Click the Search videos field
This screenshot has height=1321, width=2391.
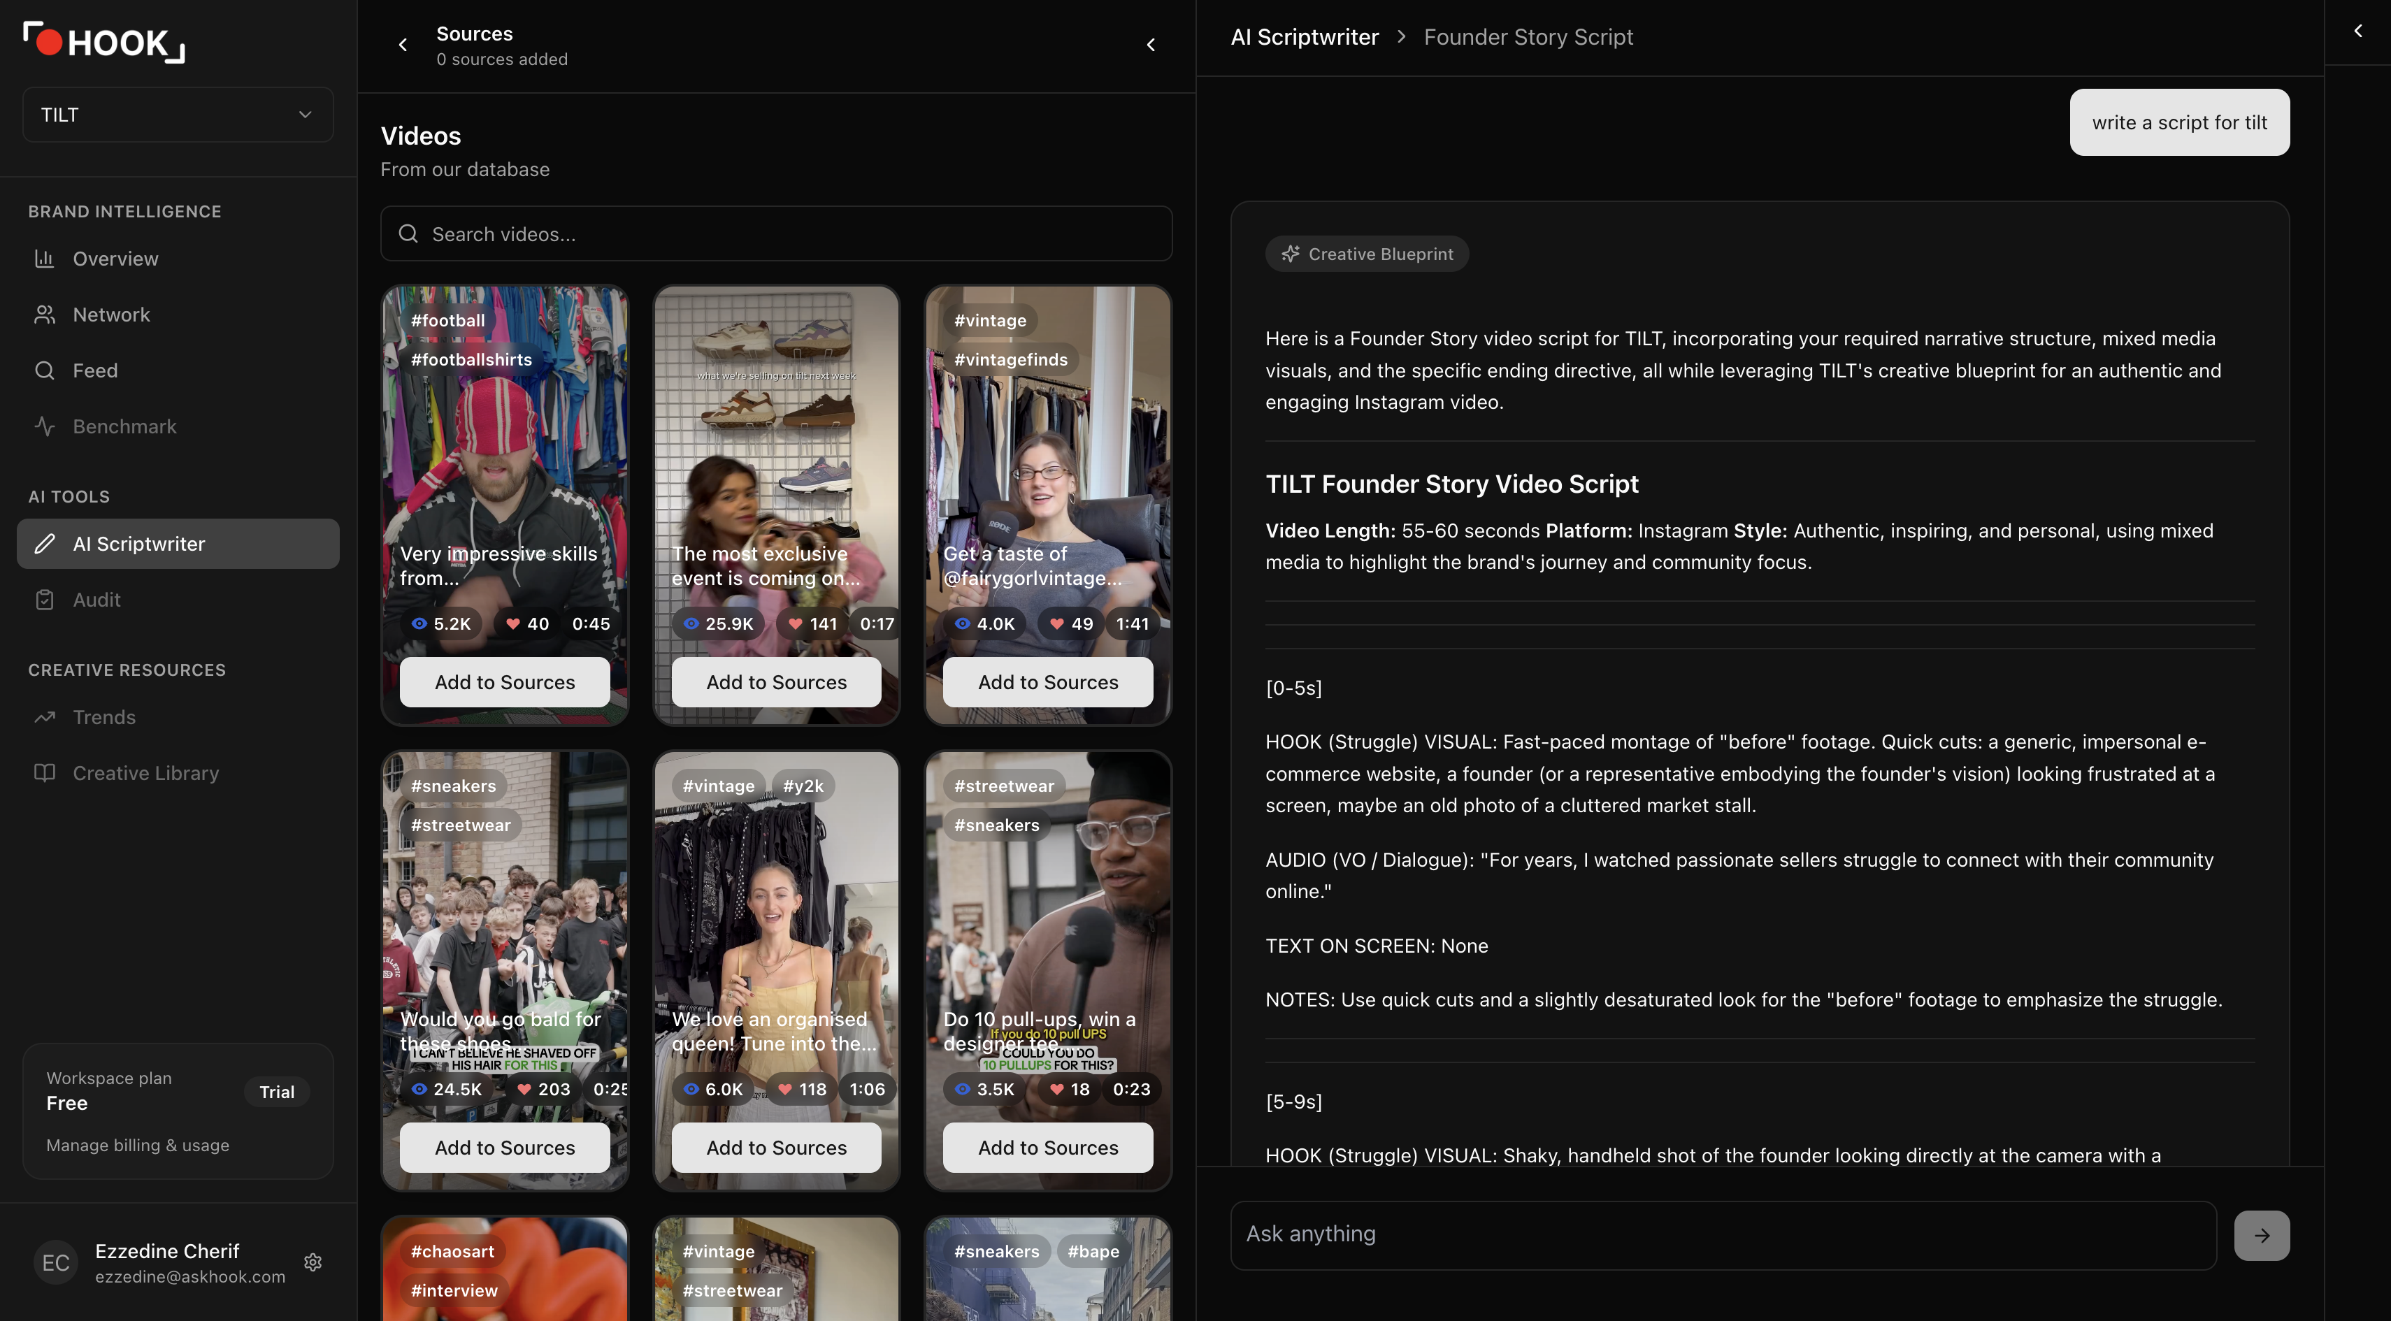tap(776, 233)
